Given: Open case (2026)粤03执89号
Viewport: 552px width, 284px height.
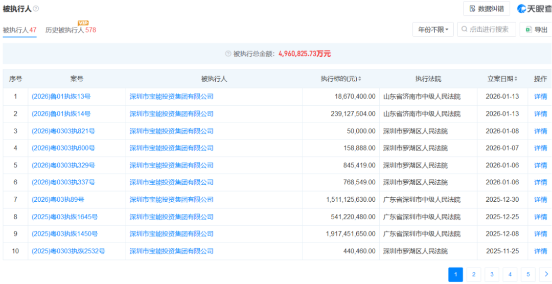Looking at the screenshot, I should [x=58, y=199].
